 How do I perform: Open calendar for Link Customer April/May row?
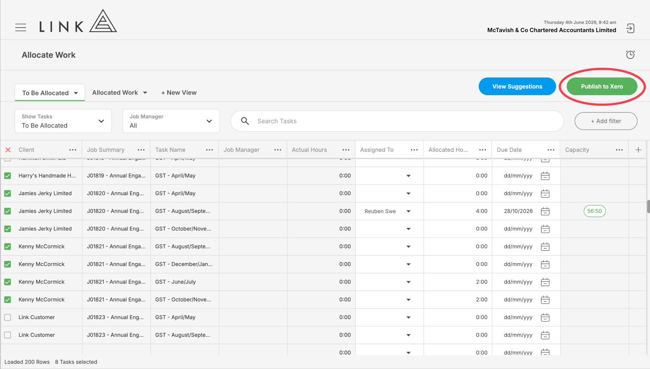[x=545, y=318]
